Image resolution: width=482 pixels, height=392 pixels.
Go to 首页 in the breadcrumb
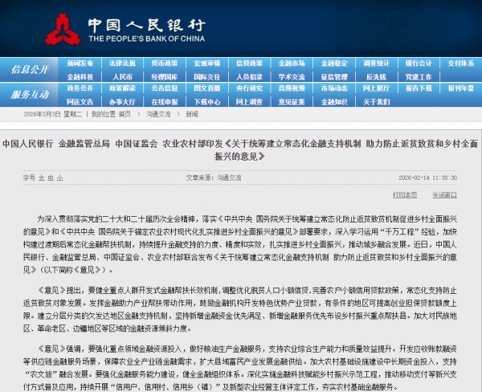(x=125, y=114)
